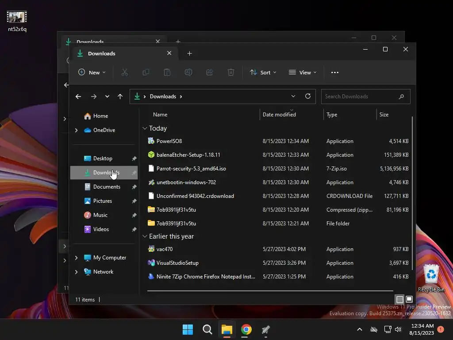Click the Rename icon in toolbar
The height and width of the screenshot is (340, 453).
(x=188, y=72)
